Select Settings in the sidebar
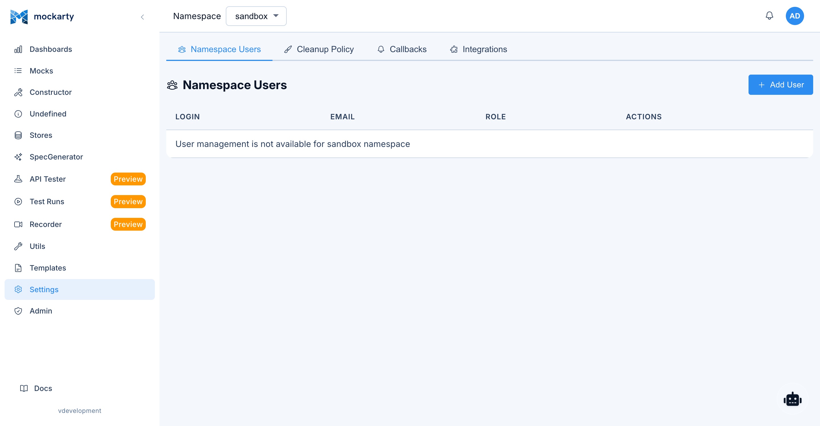This screenshot has width=820, height=426. click(80, 289)
